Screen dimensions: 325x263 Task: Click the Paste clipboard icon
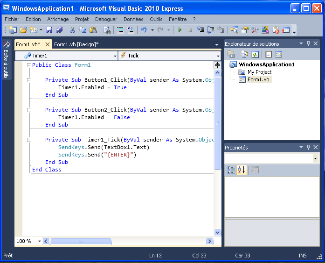93,30
